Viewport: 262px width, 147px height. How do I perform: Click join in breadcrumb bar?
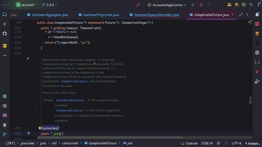coord(128,143)
